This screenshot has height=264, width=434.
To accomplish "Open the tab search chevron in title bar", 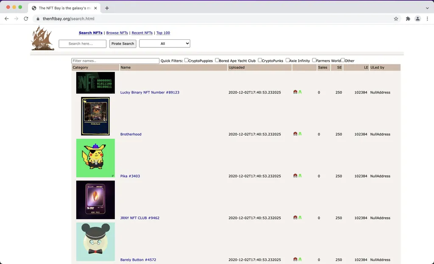I will pos(427,8).
